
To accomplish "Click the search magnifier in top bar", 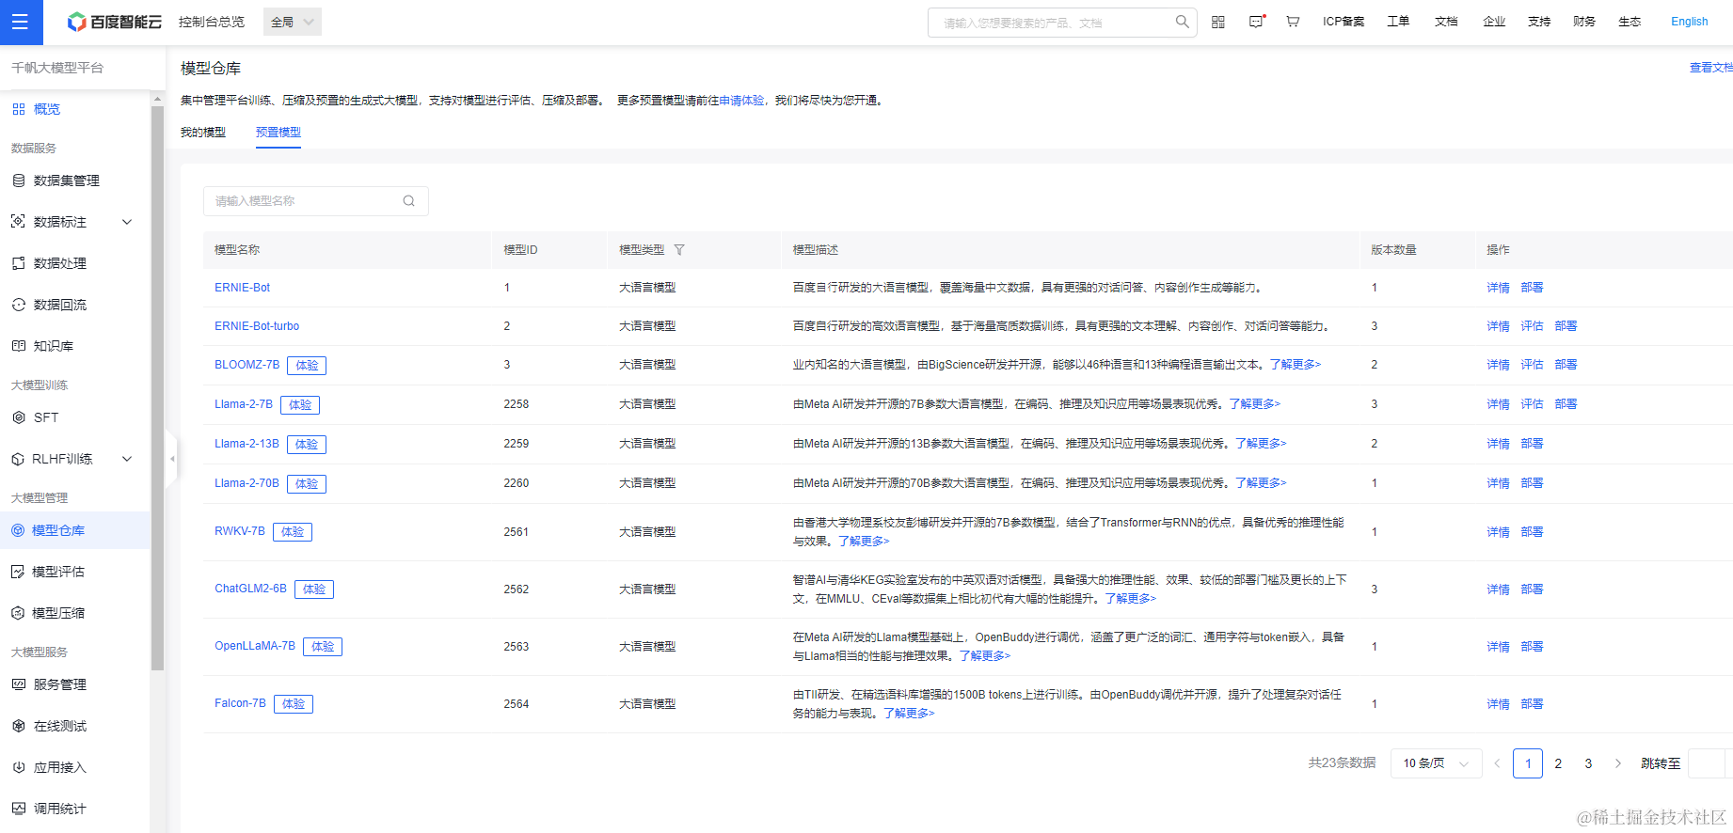I will click(1182, 22).
